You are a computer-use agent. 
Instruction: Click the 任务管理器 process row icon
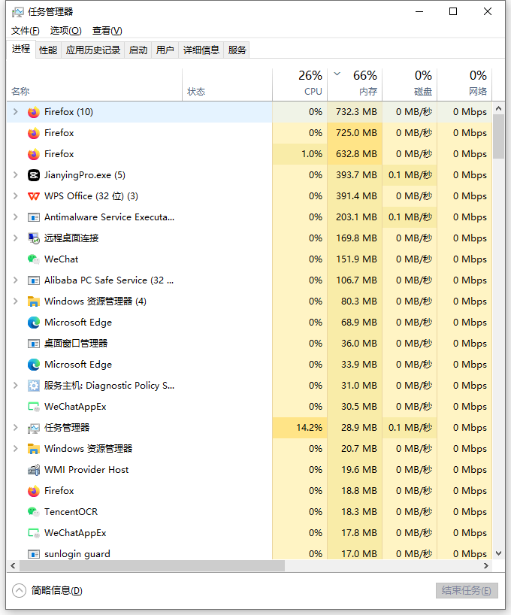(x=34, y=428)
